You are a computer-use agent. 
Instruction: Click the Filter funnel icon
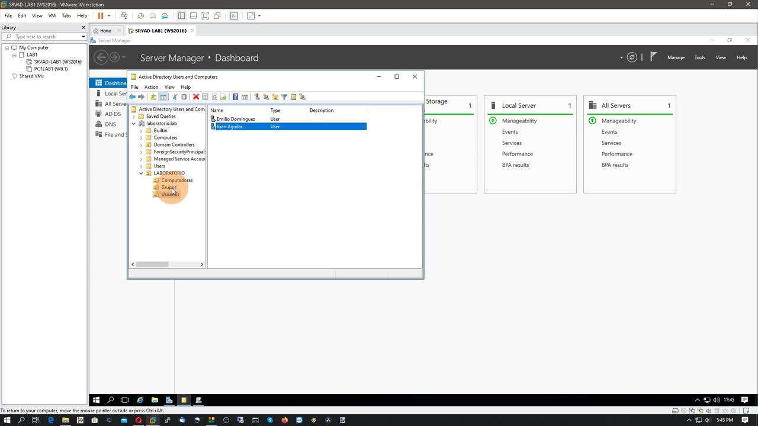click(284, 97)
